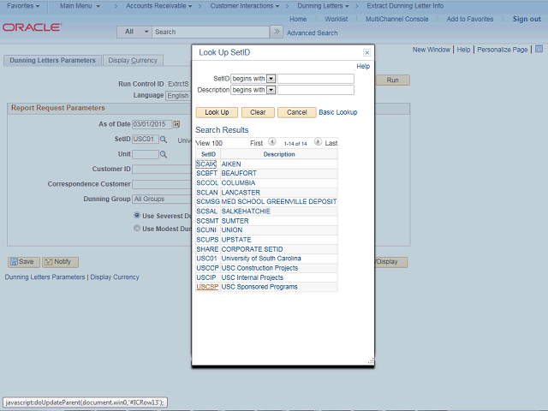Click Help link inside lookup dialog
Viewport: 548px width, 411px height.
[x=363, y=66]
